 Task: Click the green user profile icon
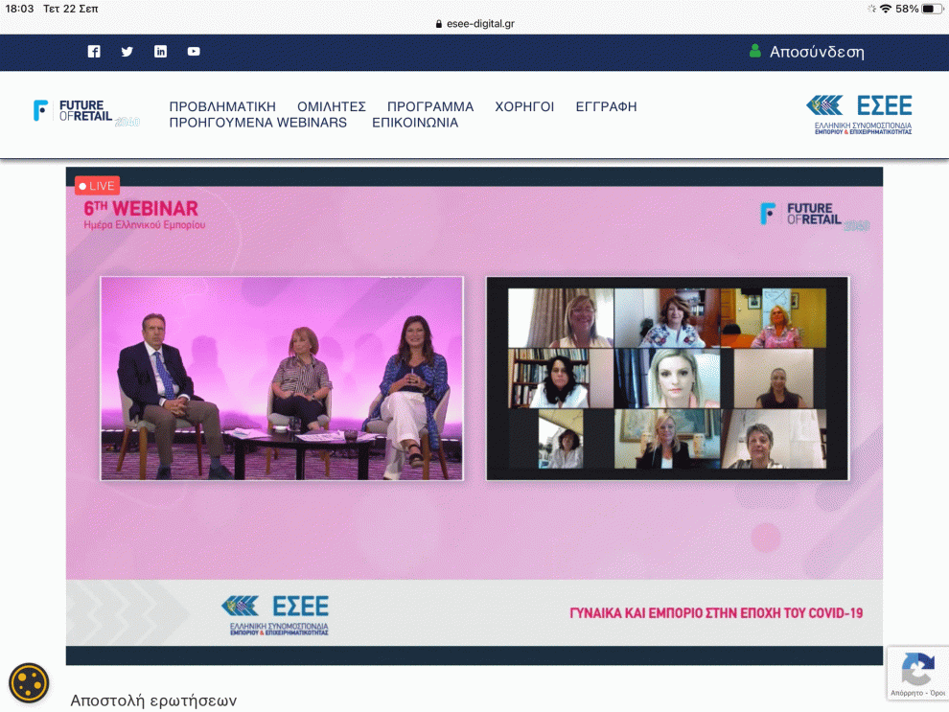[755, 51]
